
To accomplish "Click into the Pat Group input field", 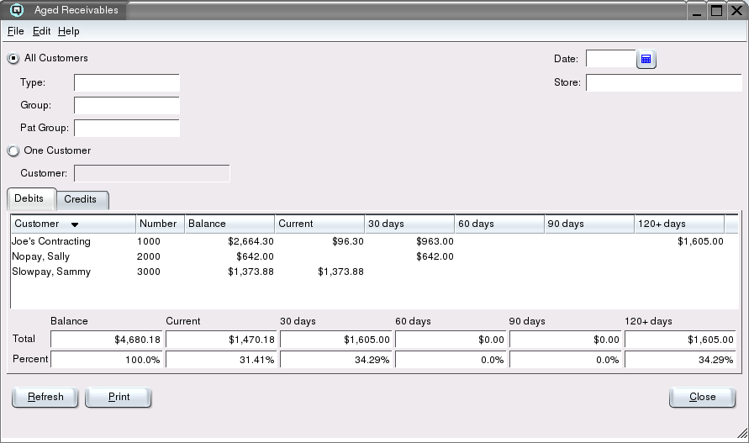I will 127,128.
